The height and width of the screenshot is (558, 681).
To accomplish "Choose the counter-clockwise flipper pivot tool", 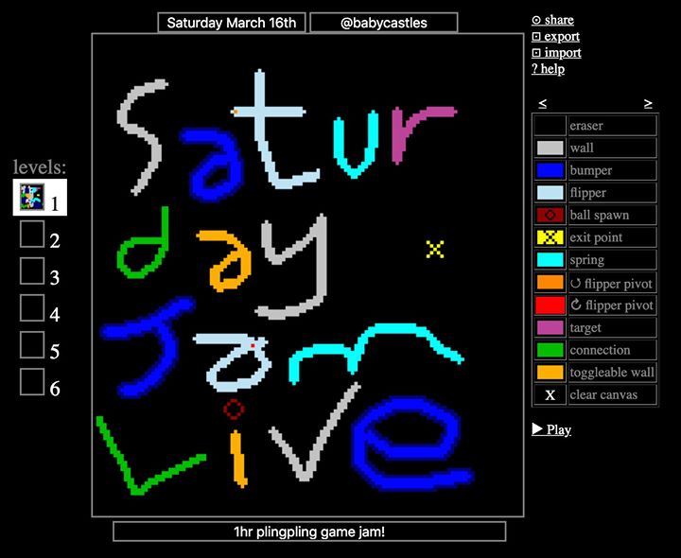I will 550,283.
